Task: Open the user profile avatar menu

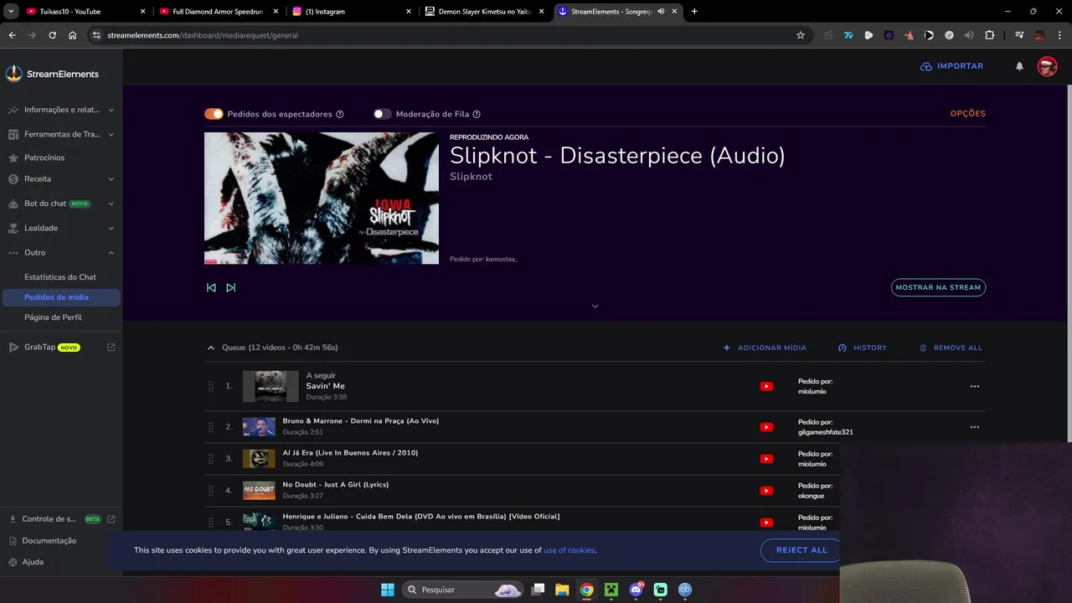Action: pos(1047,66)
